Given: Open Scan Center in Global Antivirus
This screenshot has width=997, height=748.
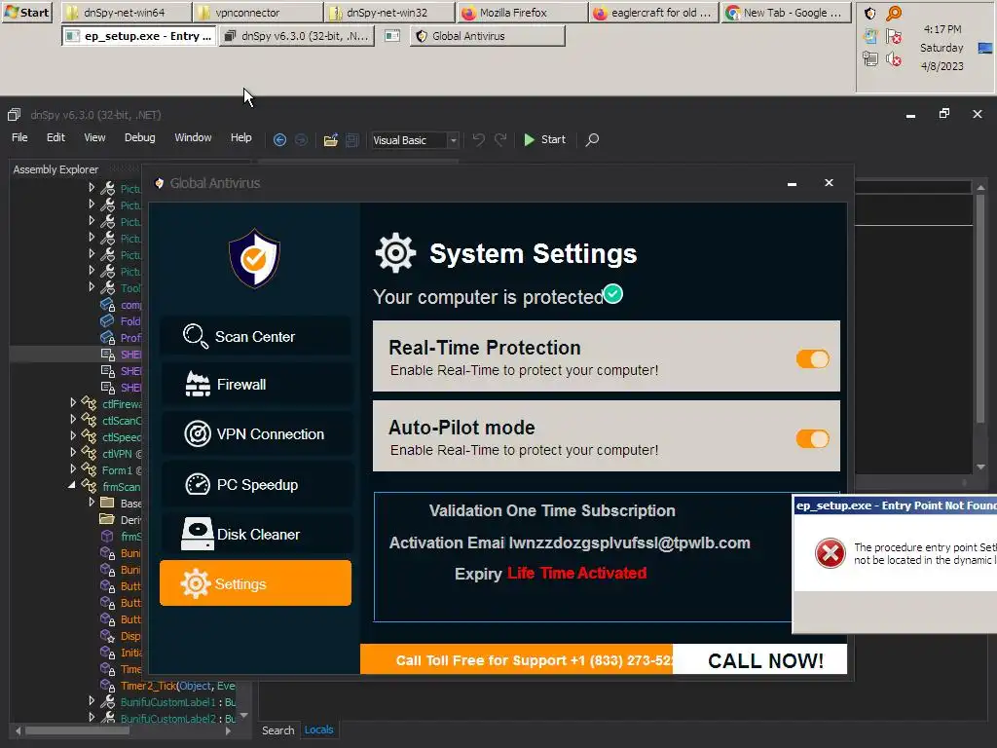Looking at the screenshot, I should 255,336.
